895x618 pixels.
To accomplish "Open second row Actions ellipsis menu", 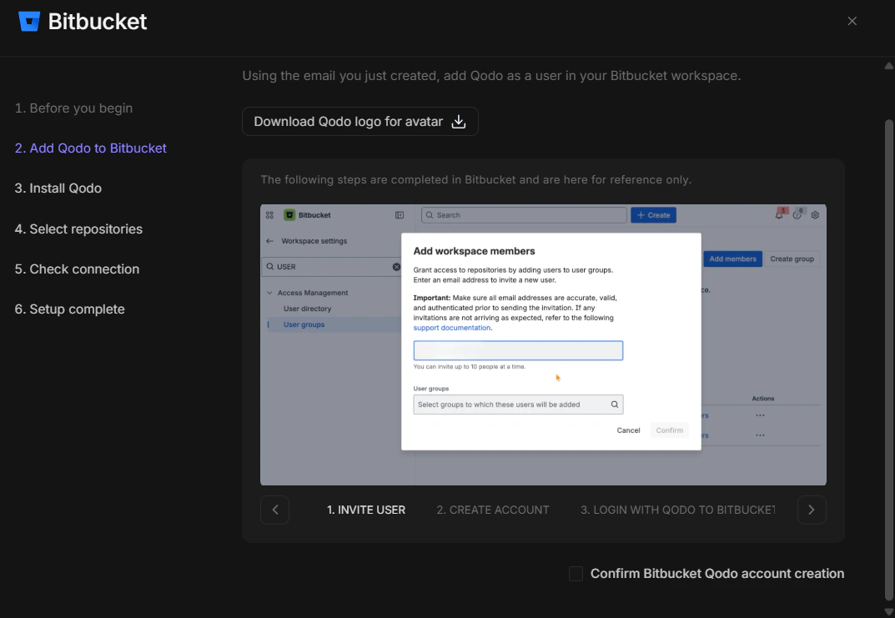I will click(x=760, y=435).
